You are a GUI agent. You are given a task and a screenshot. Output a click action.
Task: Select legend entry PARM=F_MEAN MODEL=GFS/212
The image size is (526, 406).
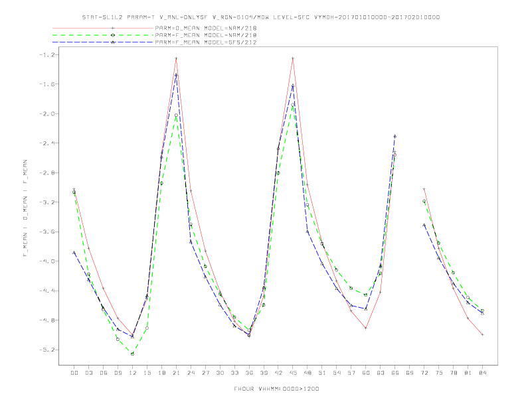point(206,42)
